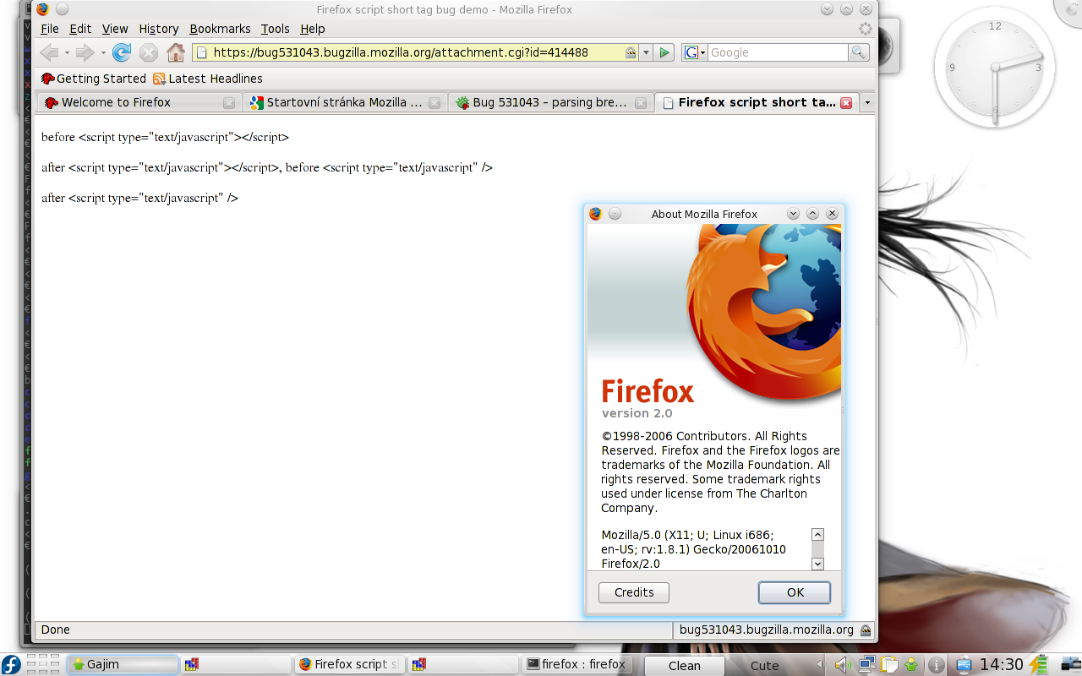This screenshot has width=1082, height=676.
Task: Switch to Gajim taskbar entry
Action: pos(123,664)
